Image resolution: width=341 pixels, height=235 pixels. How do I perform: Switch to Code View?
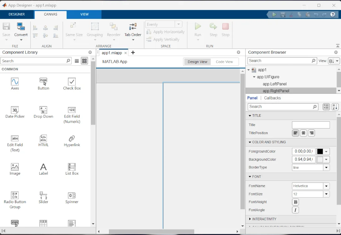pyautogui.click(x=224, y=62)
